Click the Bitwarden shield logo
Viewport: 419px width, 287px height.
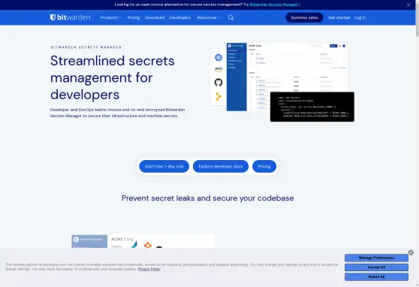click(x=53, y=17)
